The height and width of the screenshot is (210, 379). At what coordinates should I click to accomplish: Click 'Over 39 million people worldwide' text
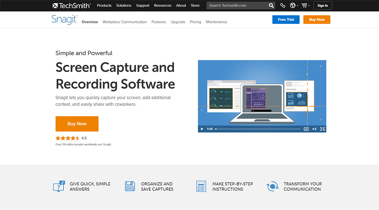click(x=83, y=145)
